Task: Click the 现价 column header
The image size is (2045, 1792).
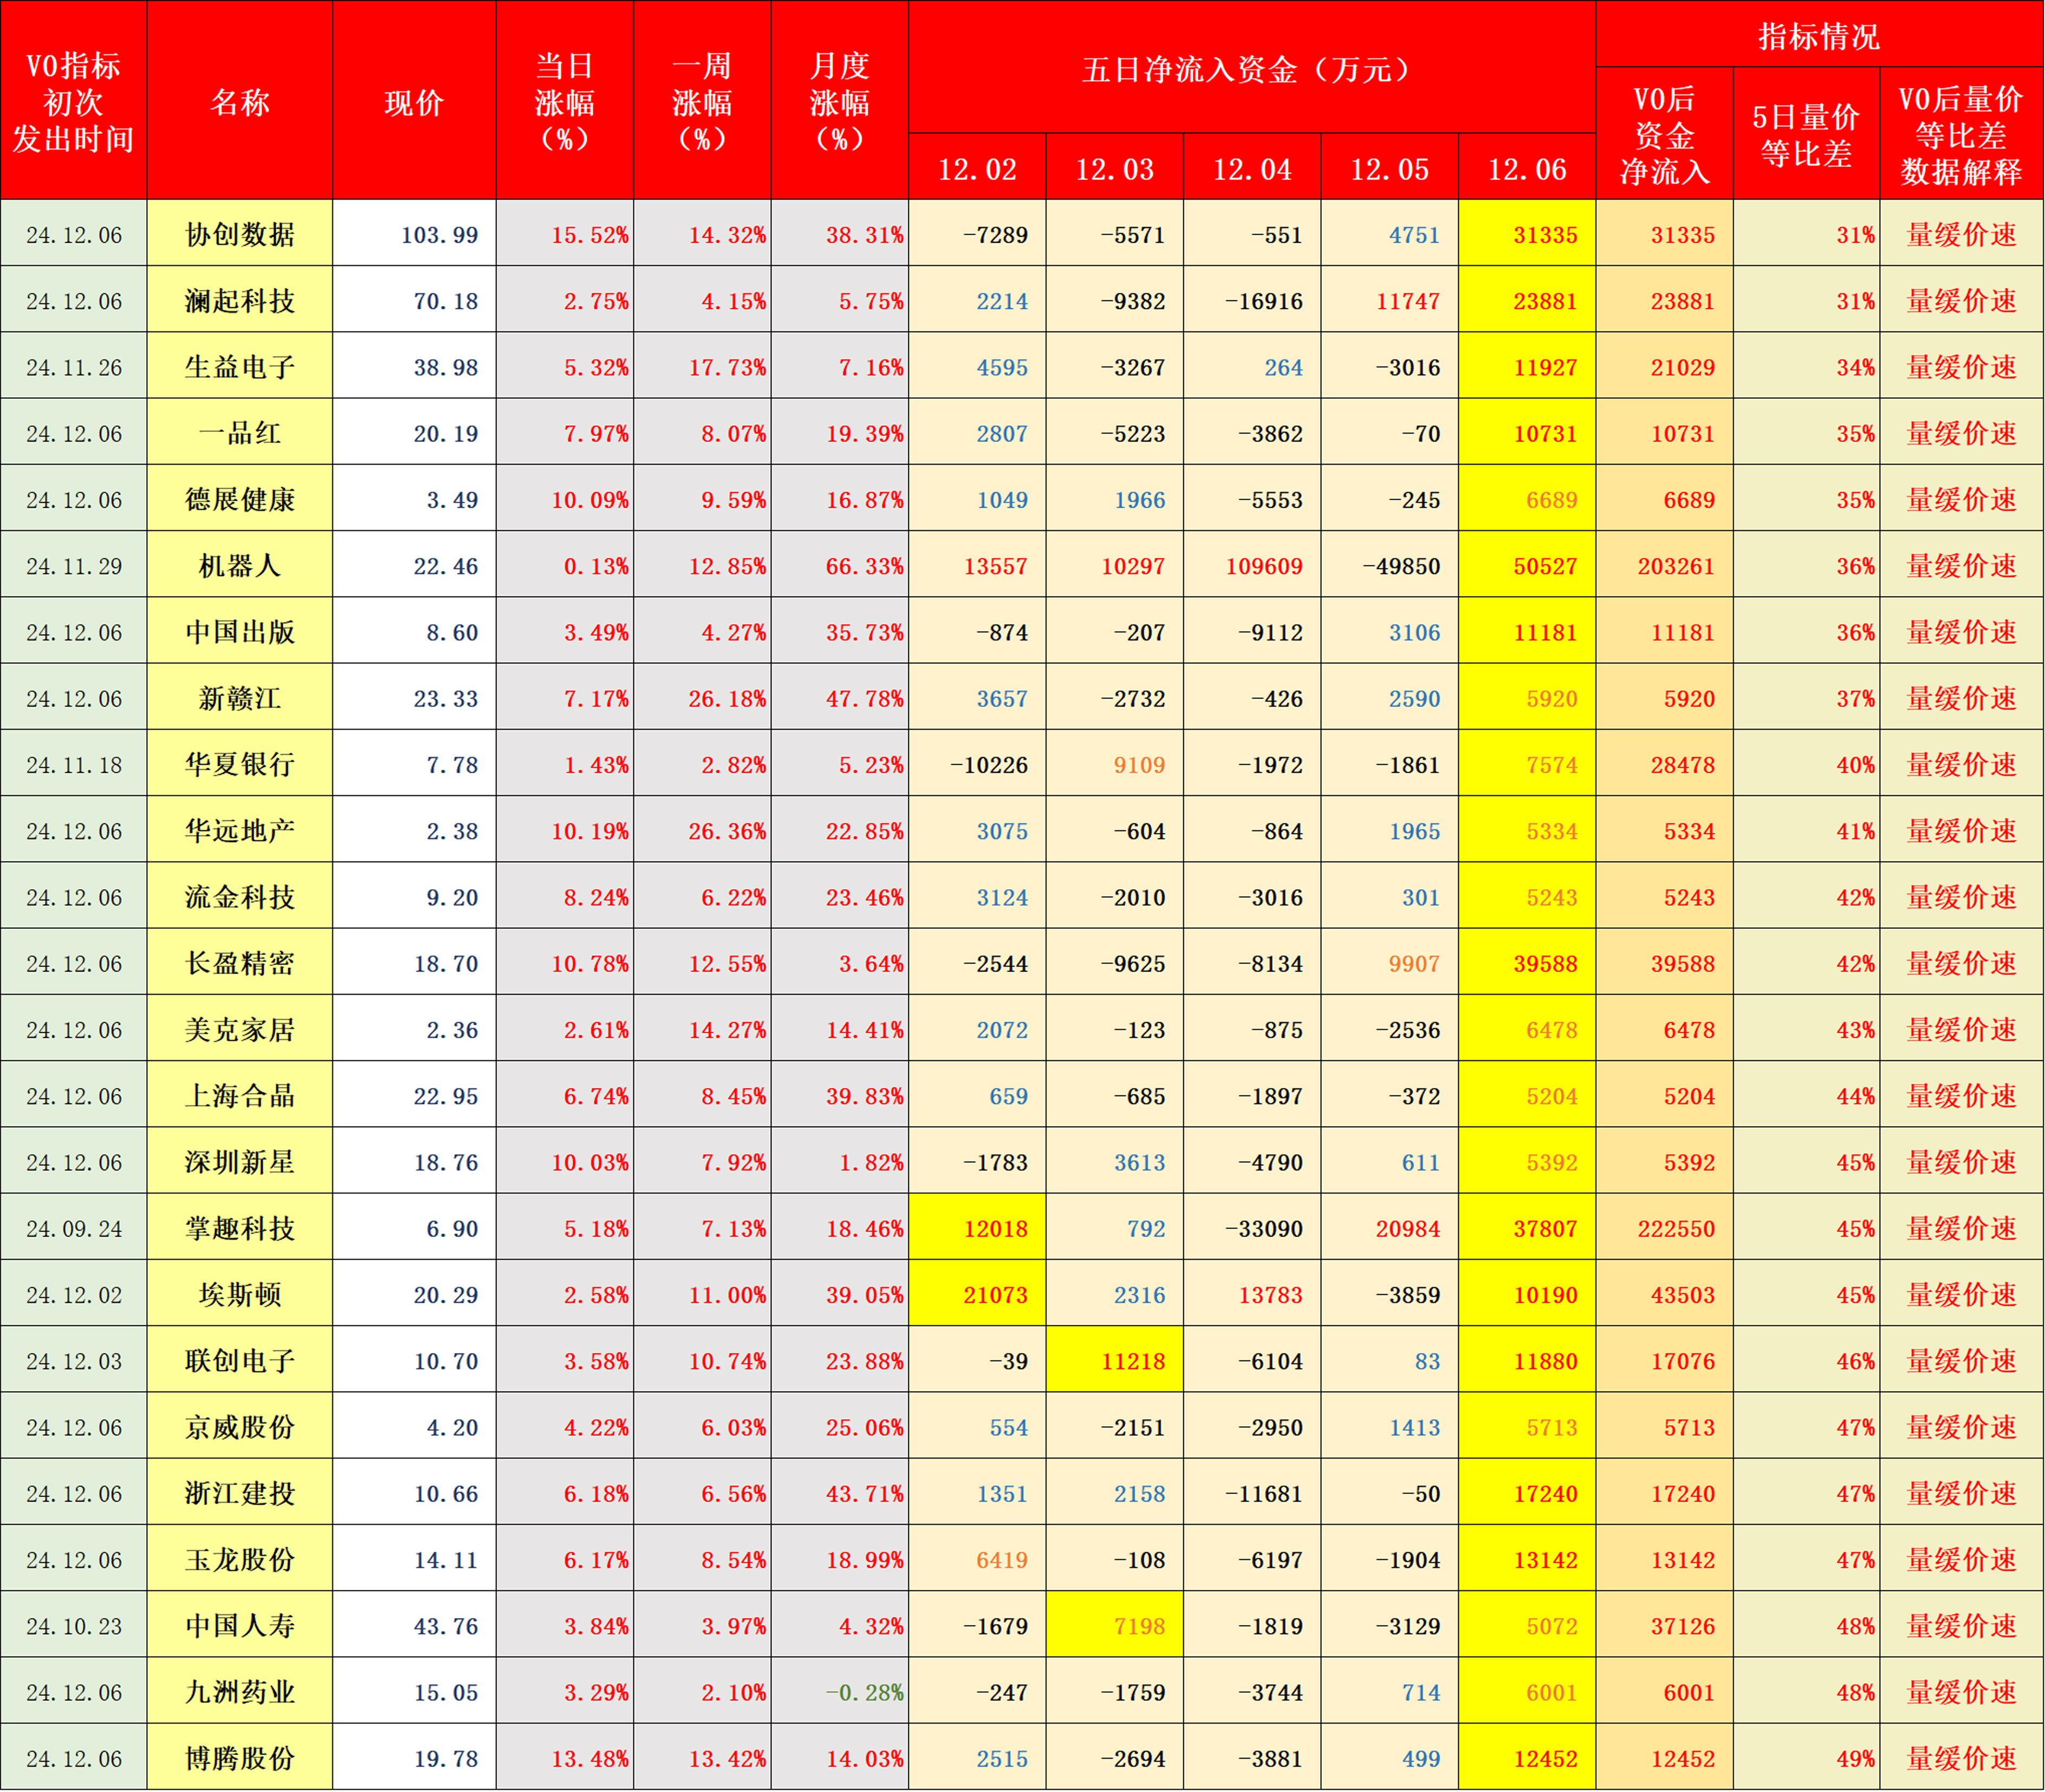Action: [x=414, y=101]
